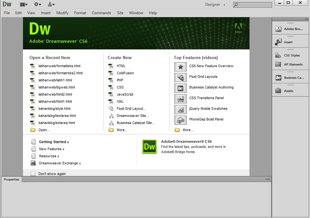Viewport: 310px width, 218px height.
Task: Click the Business Catalyst Site icon
Action: tap(111, 123)
